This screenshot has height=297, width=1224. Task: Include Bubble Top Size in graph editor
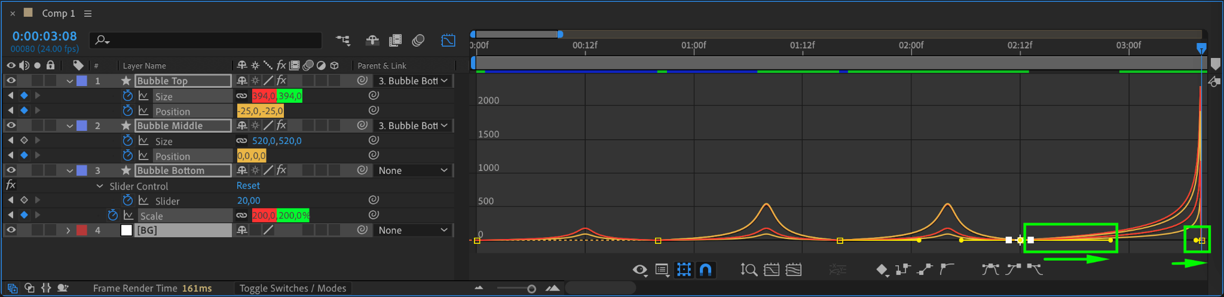click(x=143, y=96)
